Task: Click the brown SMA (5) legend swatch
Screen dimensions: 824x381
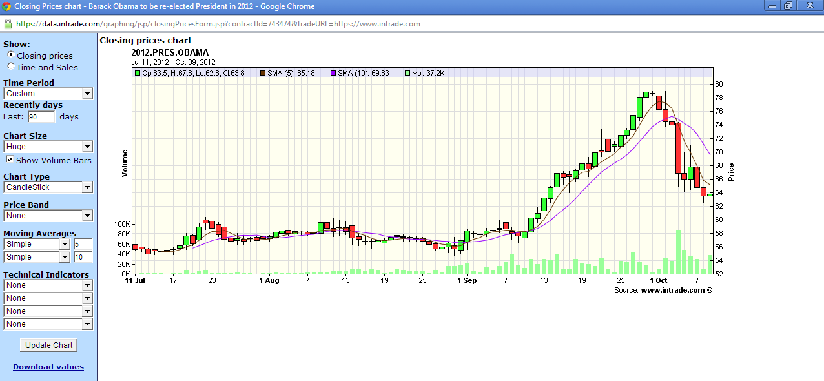Action: pyautogui.click(x=263, y=73)
